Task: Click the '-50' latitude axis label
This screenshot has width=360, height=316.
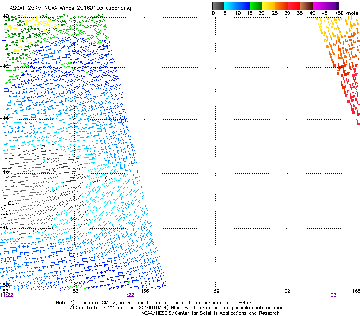Action: coord(4,285)
